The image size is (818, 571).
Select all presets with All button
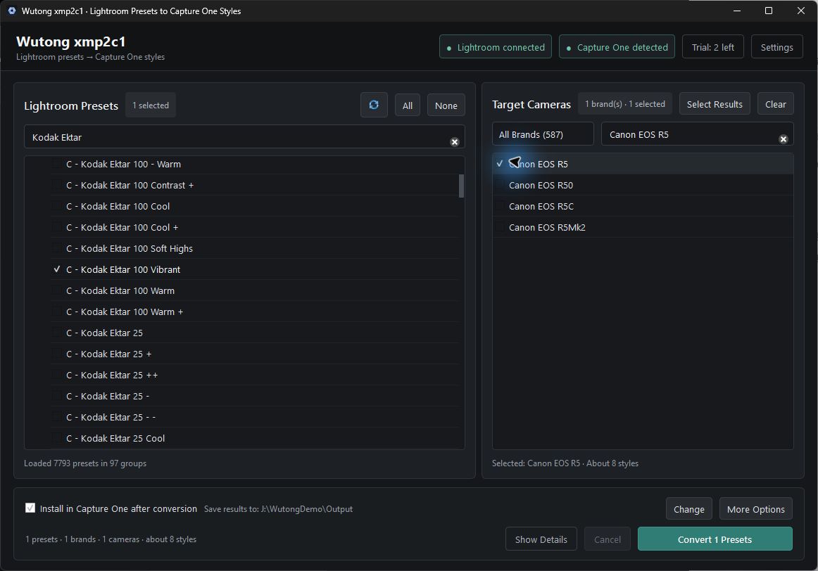coord(408,105)
